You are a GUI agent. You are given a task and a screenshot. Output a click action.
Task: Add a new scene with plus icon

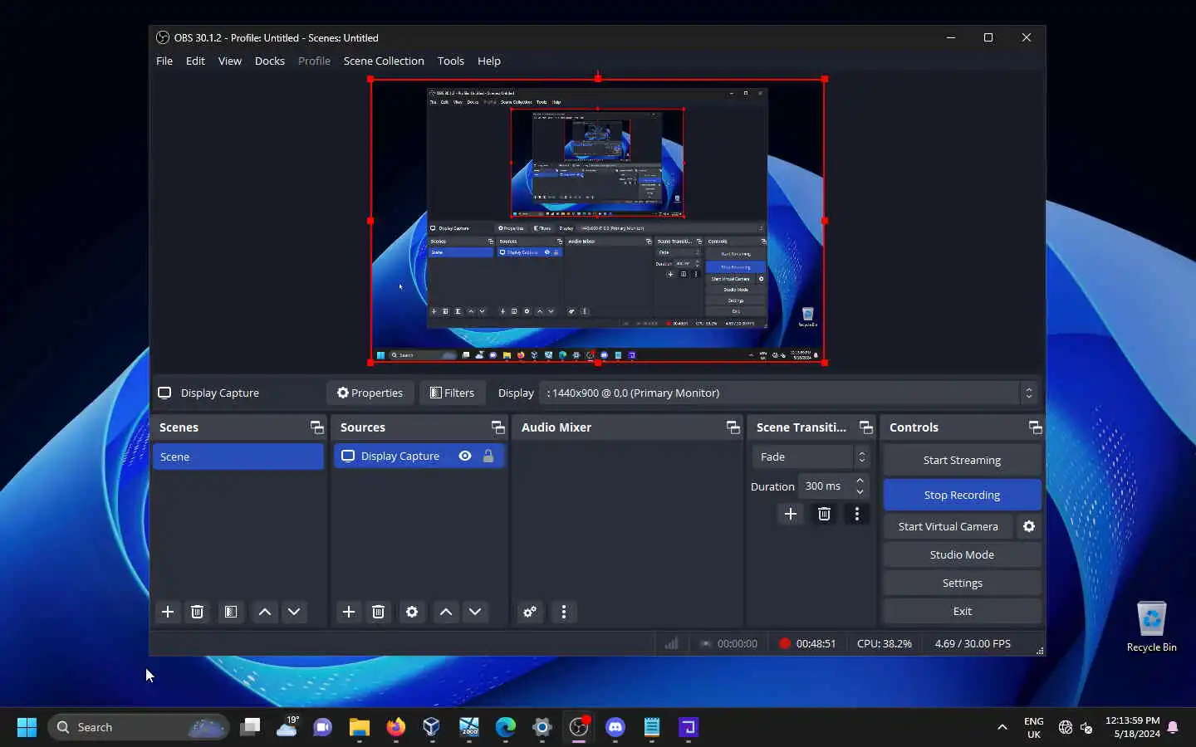click(168, 612)
